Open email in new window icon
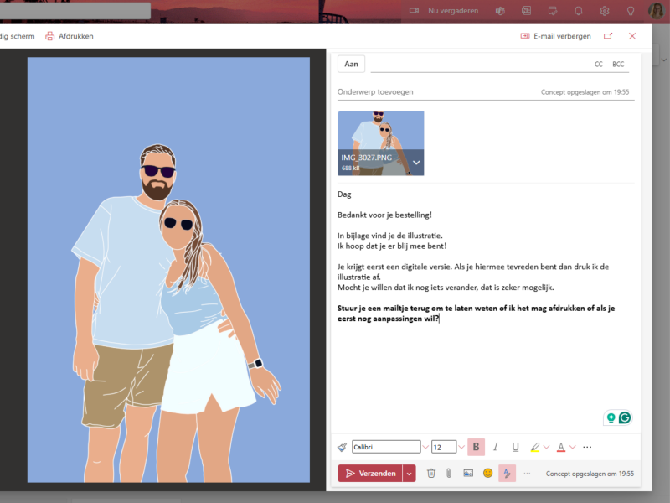Image resolution: width=670 pixels, height=503 pixels. [608, 36]
